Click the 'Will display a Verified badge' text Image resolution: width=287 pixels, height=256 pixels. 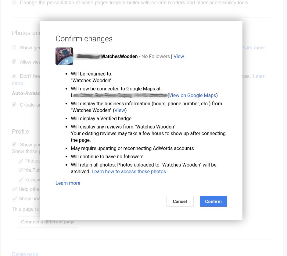(x=101, y=119)
